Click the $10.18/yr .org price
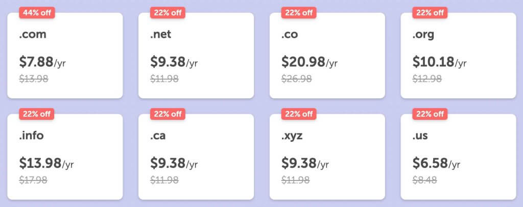Viewport: 523px width, 207px height. [x=439, y=63]
